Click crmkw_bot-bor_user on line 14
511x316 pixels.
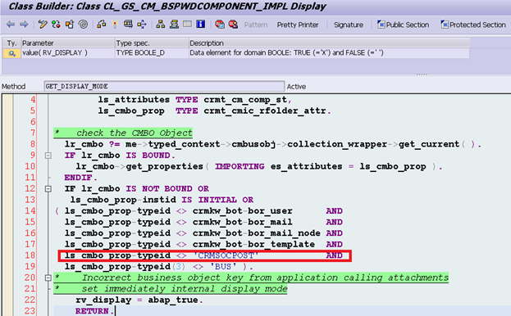point(243,211)
